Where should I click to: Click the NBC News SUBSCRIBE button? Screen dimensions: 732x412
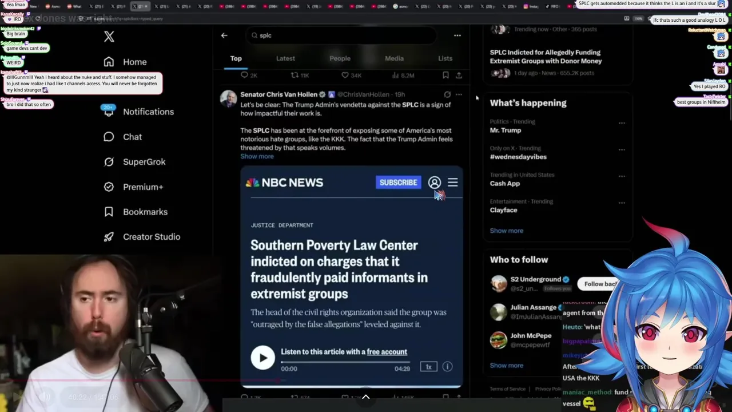pyautogui.click(x=398, y=183)
